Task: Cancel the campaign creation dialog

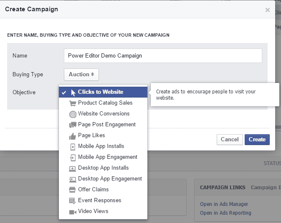Action: (230, 139)
